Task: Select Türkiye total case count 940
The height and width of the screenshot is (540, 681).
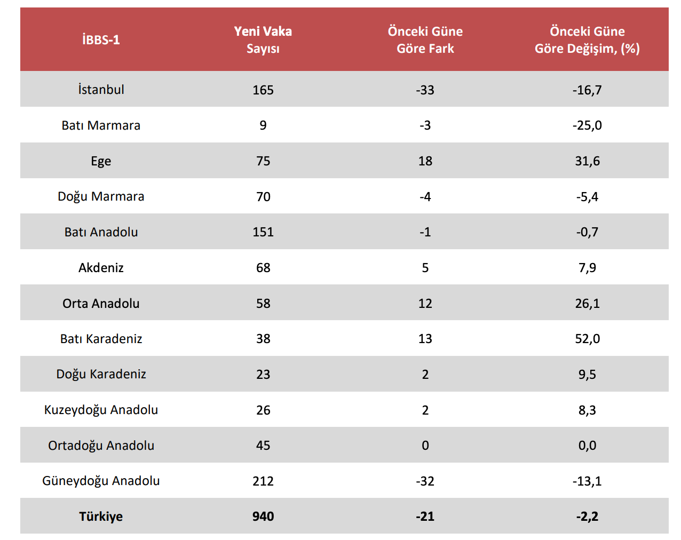Action: [263, 517]
